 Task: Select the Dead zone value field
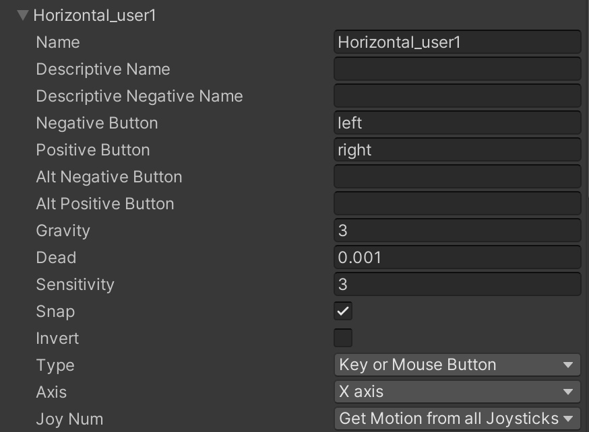point(458,257)
